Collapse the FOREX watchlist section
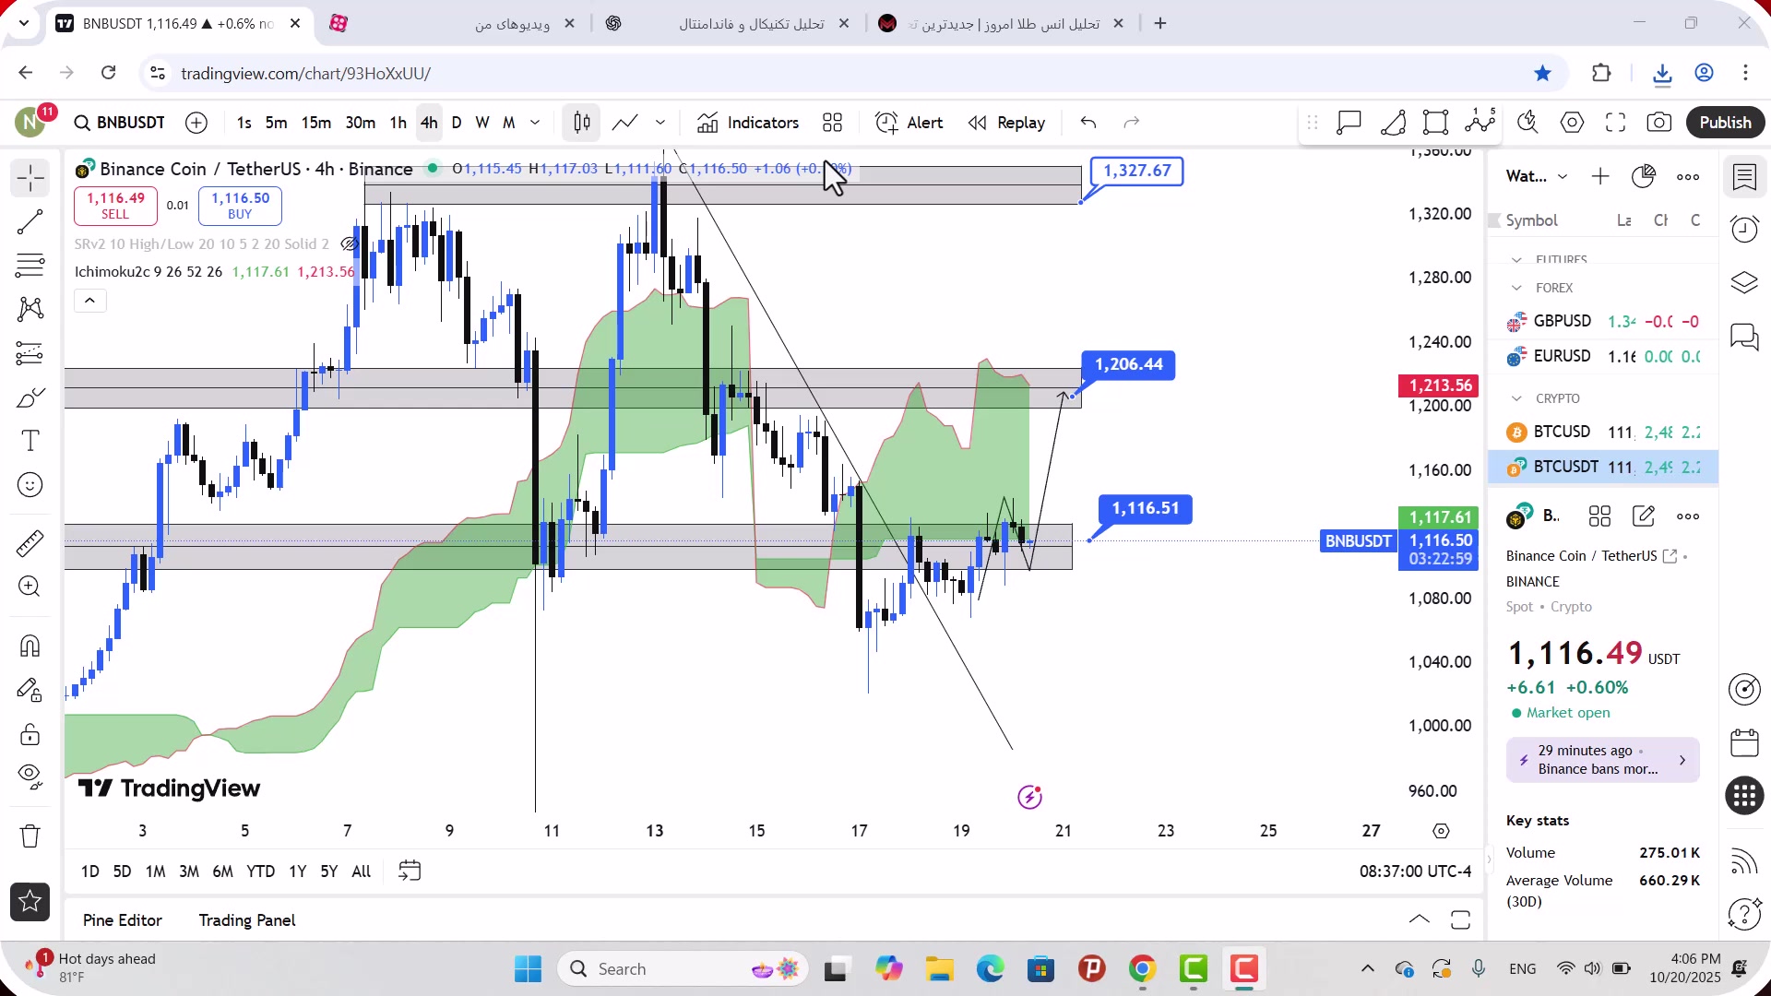This screenshot has height=996, width=1771. click(x=1517, y=289)
